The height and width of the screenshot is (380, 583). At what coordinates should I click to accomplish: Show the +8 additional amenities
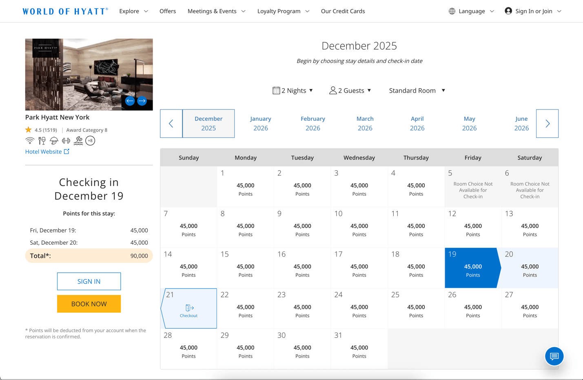90,141
